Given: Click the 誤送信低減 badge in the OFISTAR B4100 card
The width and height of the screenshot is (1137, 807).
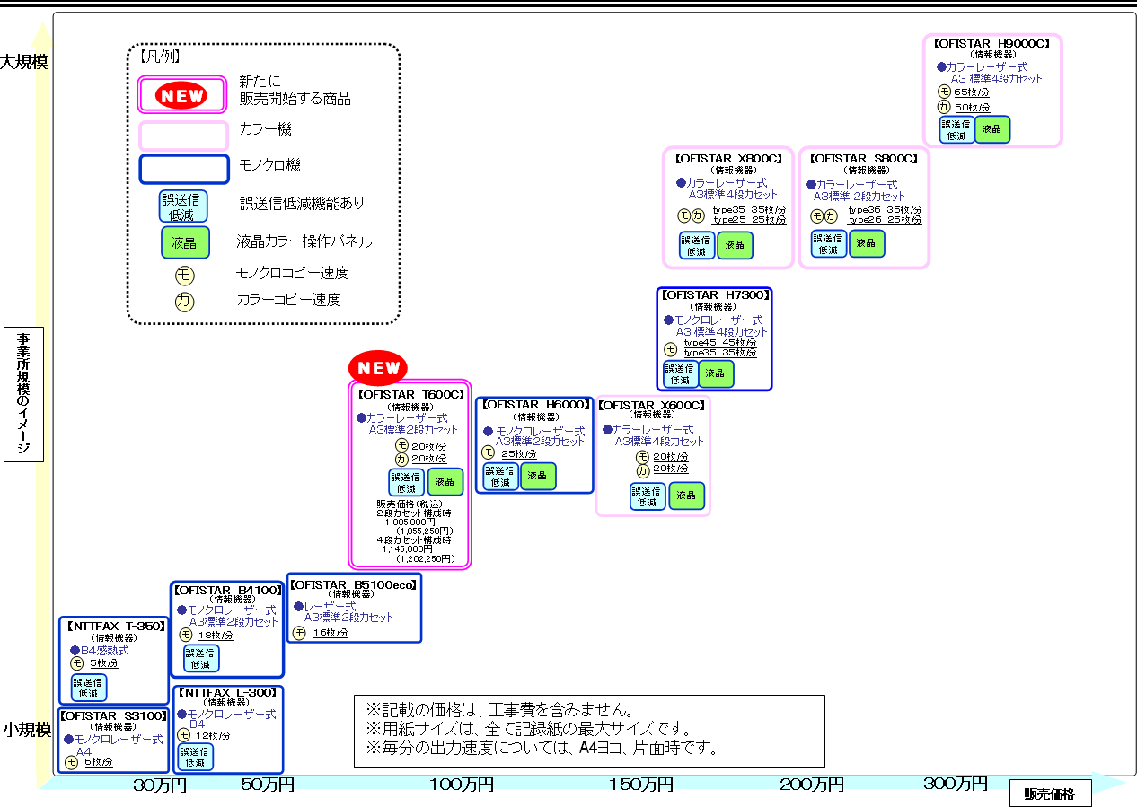Looking at the screenshot, I should [x=201, y=658].
